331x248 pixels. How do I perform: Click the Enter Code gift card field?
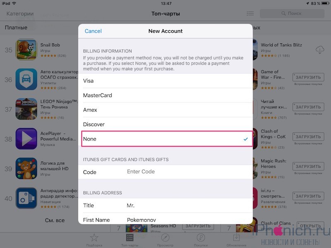pyautogui.click(x=188, y=172)
